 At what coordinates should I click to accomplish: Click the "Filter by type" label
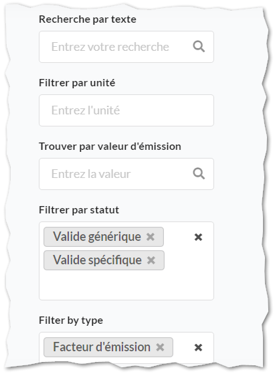point(71,320)
